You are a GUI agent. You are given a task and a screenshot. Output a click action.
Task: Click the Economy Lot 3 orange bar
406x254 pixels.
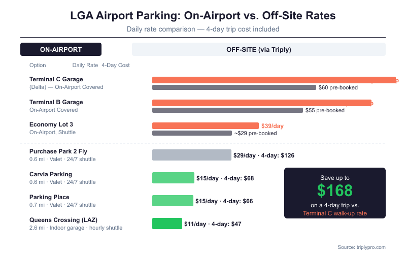pyautogui.click(x=205, y=125)
